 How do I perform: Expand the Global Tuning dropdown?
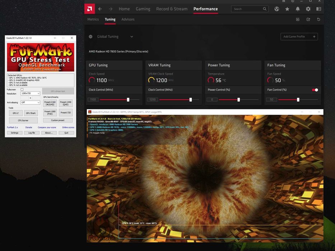132,37
